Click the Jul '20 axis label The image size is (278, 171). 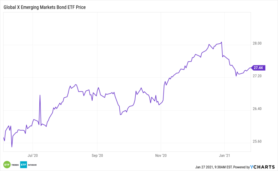click(x=33, y=155)
